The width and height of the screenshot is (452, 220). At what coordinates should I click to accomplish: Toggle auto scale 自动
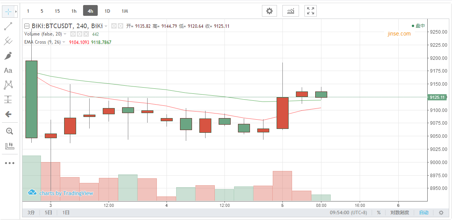(x=423, y=213)
